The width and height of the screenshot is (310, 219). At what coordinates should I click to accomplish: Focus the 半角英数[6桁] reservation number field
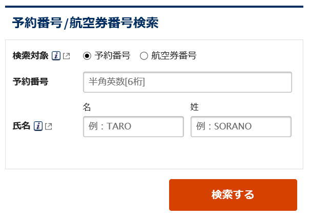[x=187, y=82]
